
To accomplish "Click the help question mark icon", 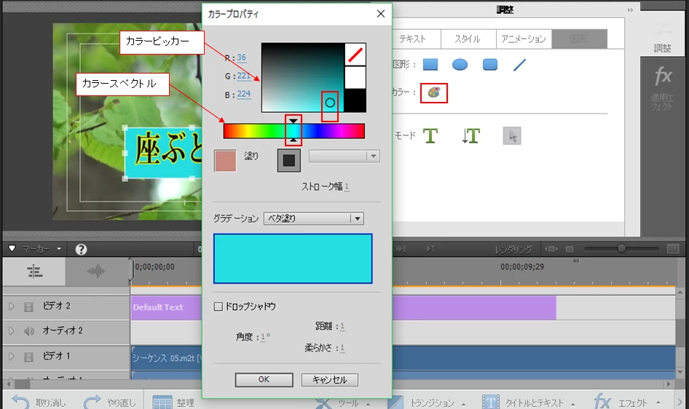I will pos(81,250).
